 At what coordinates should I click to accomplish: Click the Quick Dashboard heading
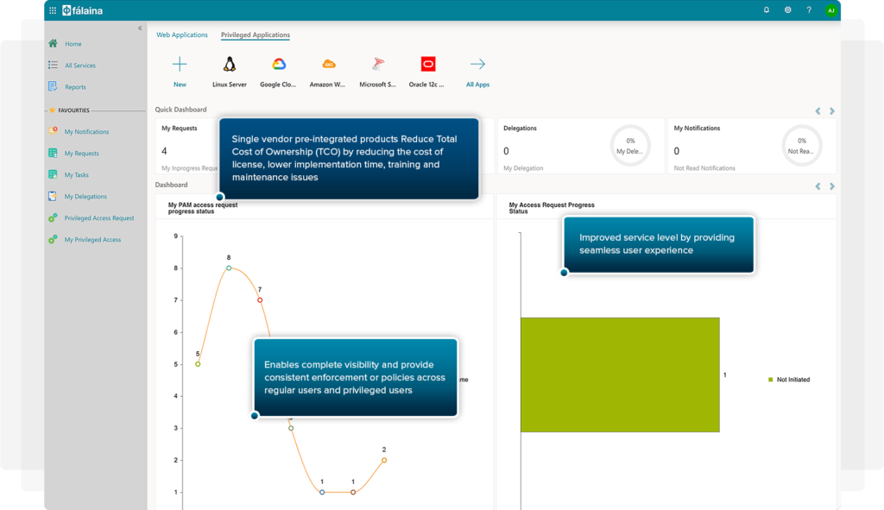[180, 110]
